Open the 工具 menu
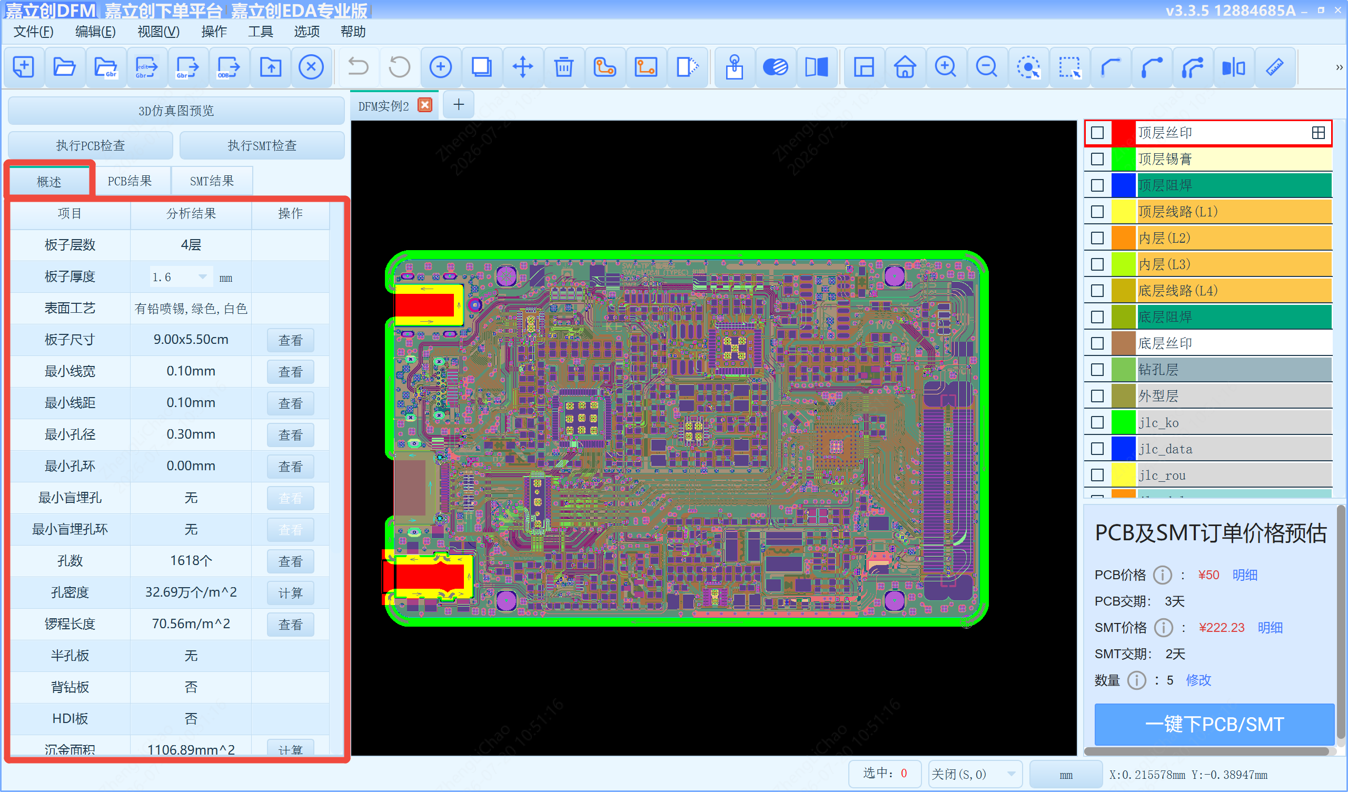The image size is (1348, 792). click(x=261, y=32)
